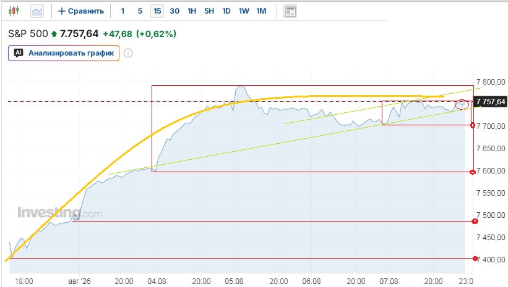Select the 1 minute timeframe
Viewport: 508px width, 287px height.
123,11
